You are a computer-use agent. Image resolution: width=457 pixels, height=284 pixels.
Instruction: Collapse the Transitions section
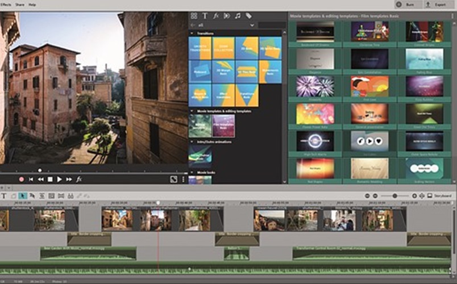192,33
